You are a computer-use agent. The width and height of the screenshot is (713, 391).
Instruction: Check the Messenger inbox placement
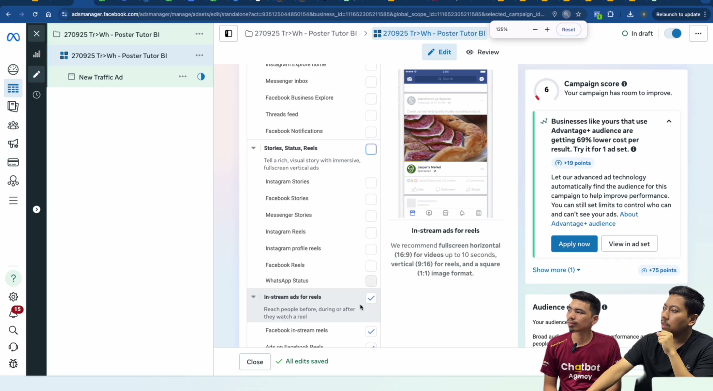[371, 82]
